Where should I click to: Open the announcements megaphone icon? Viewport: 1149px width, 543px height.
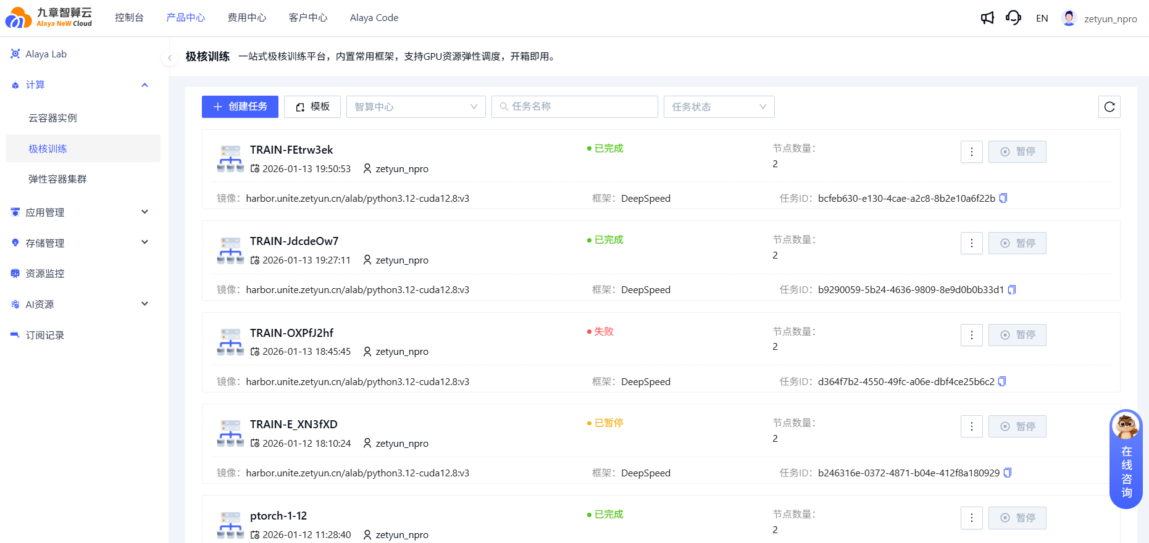(x=987, y=18)
